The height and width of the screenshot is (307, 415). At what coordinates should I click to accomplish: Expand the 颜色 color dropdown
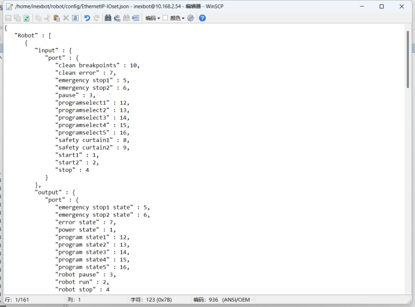[x=177, y=18]
